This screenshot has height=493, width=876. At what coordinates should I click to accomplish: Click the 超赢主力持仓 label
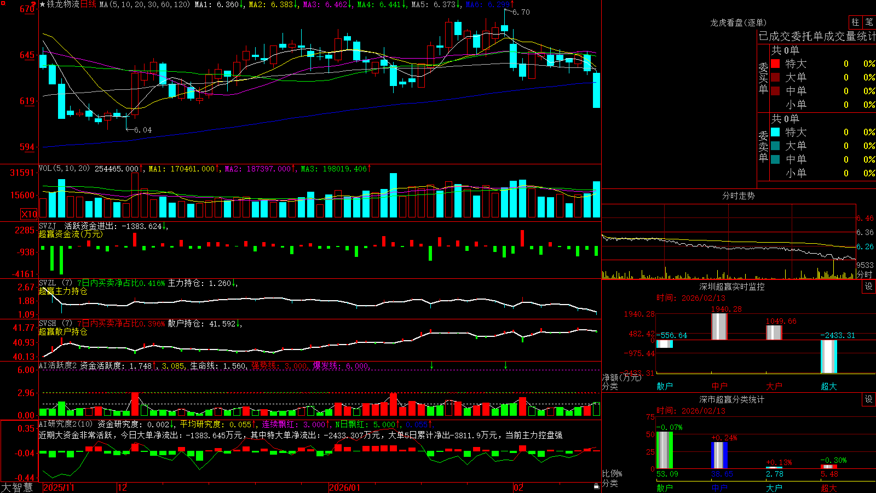click(63, 291)
